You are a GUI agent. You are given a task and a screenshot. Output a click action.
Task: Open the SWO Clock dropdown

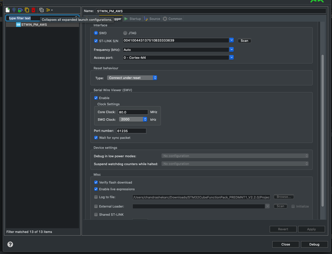point(133,119)
